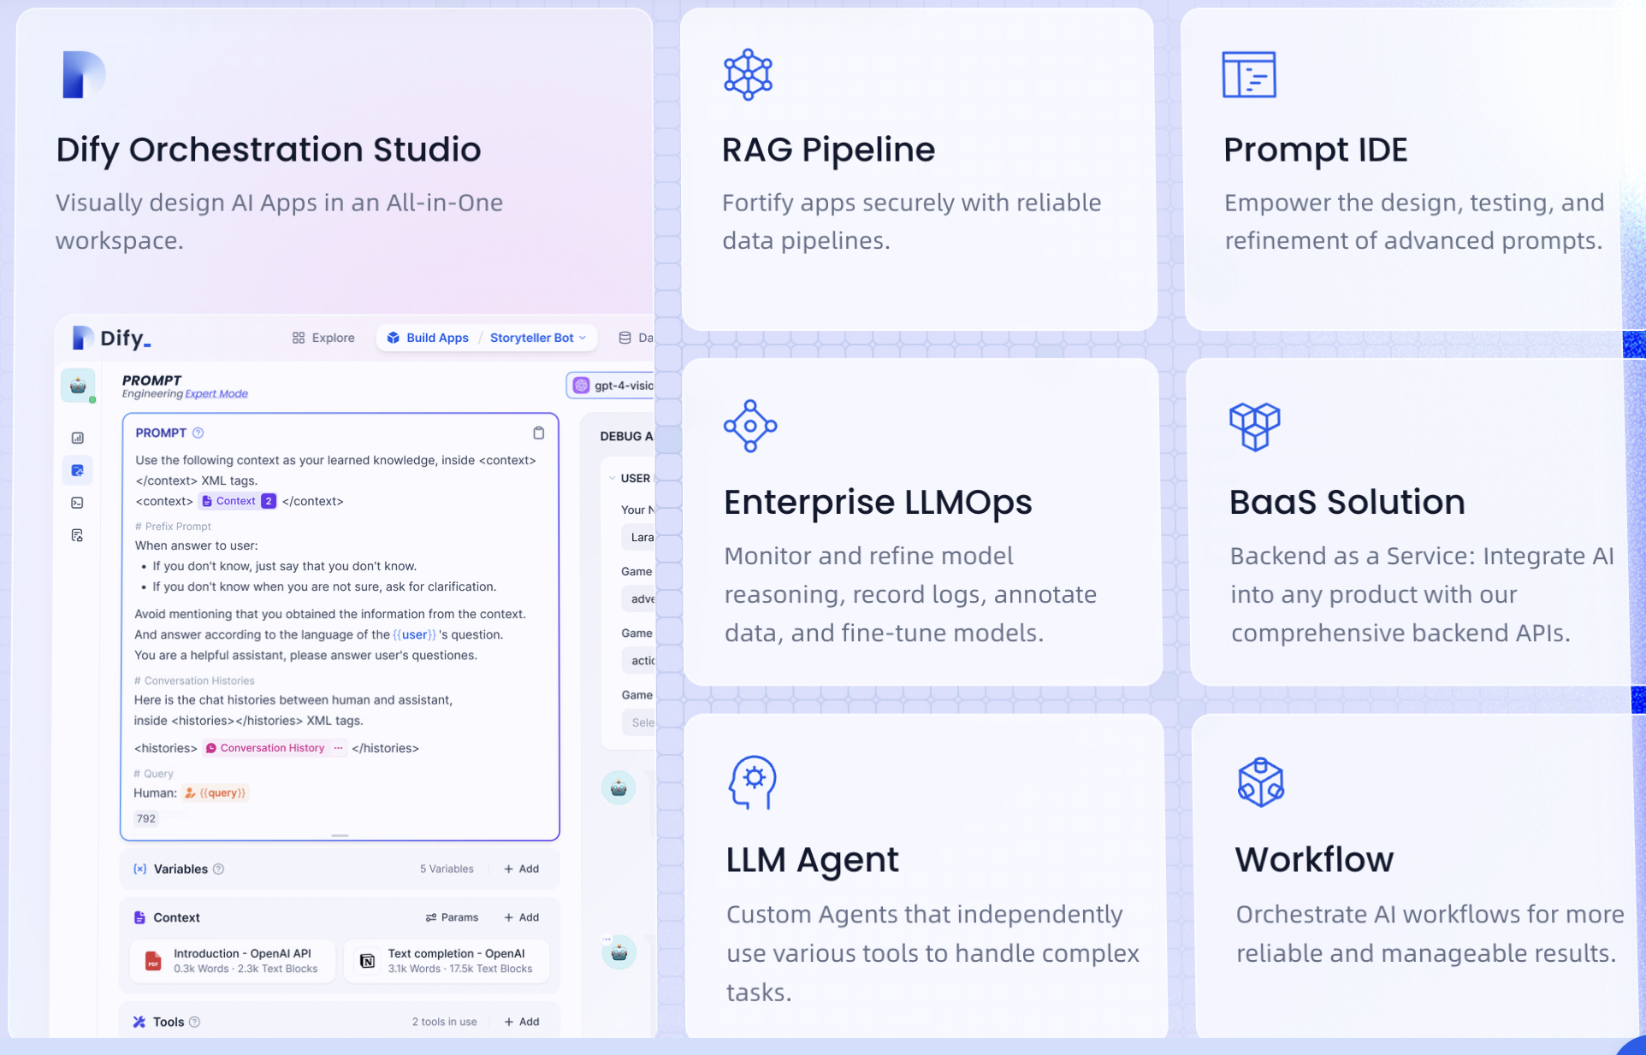Viewport: 1646px width, 1055px height.
Task: Open the logs sidebar icon
Action: [x=78, y=535]
